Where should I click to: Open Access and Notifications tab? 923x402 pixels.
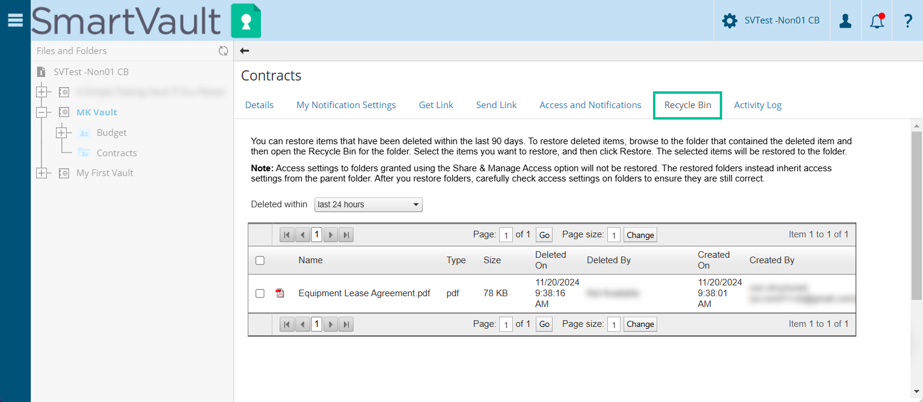pos(590,105)
